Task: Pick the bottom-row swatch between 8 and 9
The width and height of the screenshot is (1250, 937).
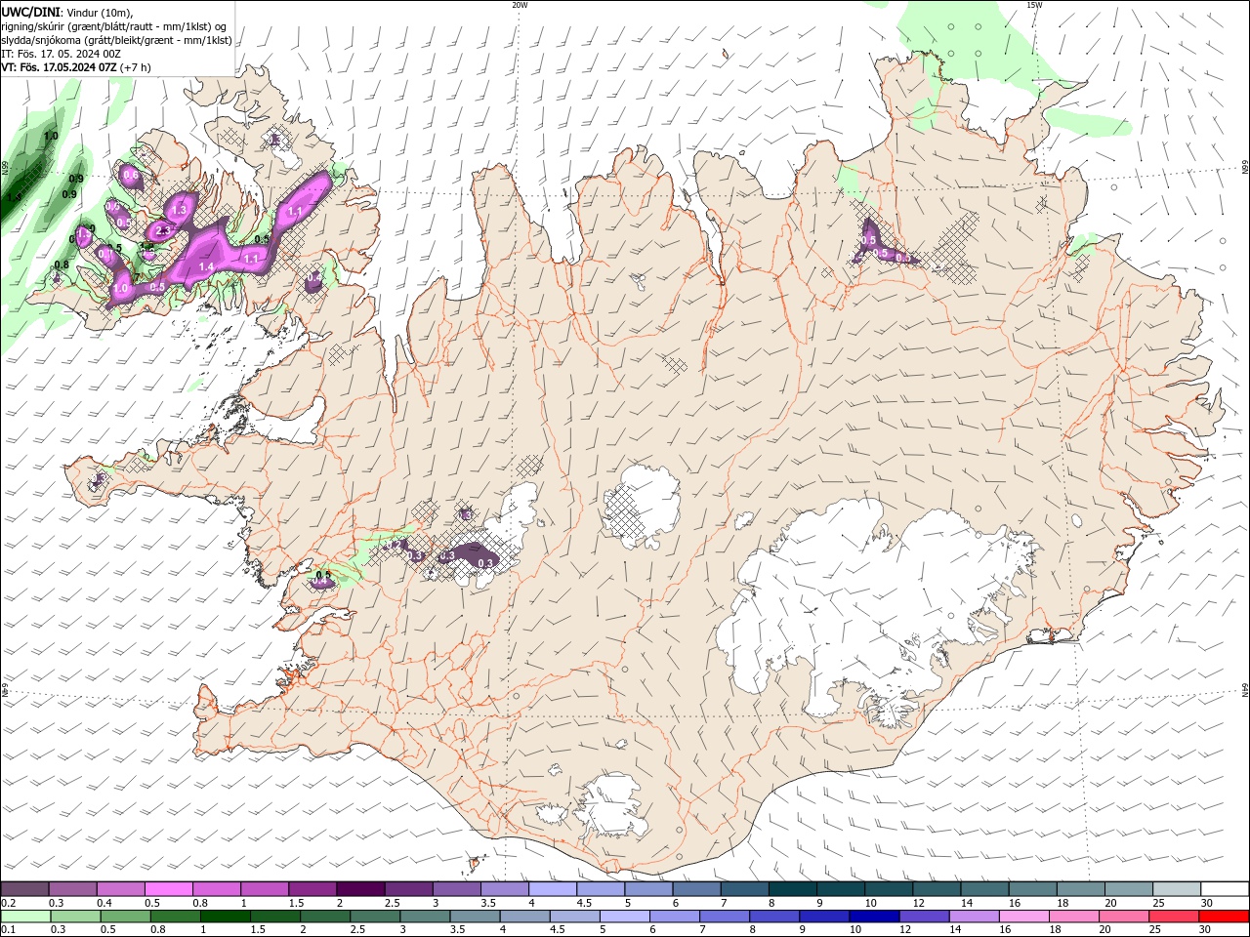Action: 775,917
